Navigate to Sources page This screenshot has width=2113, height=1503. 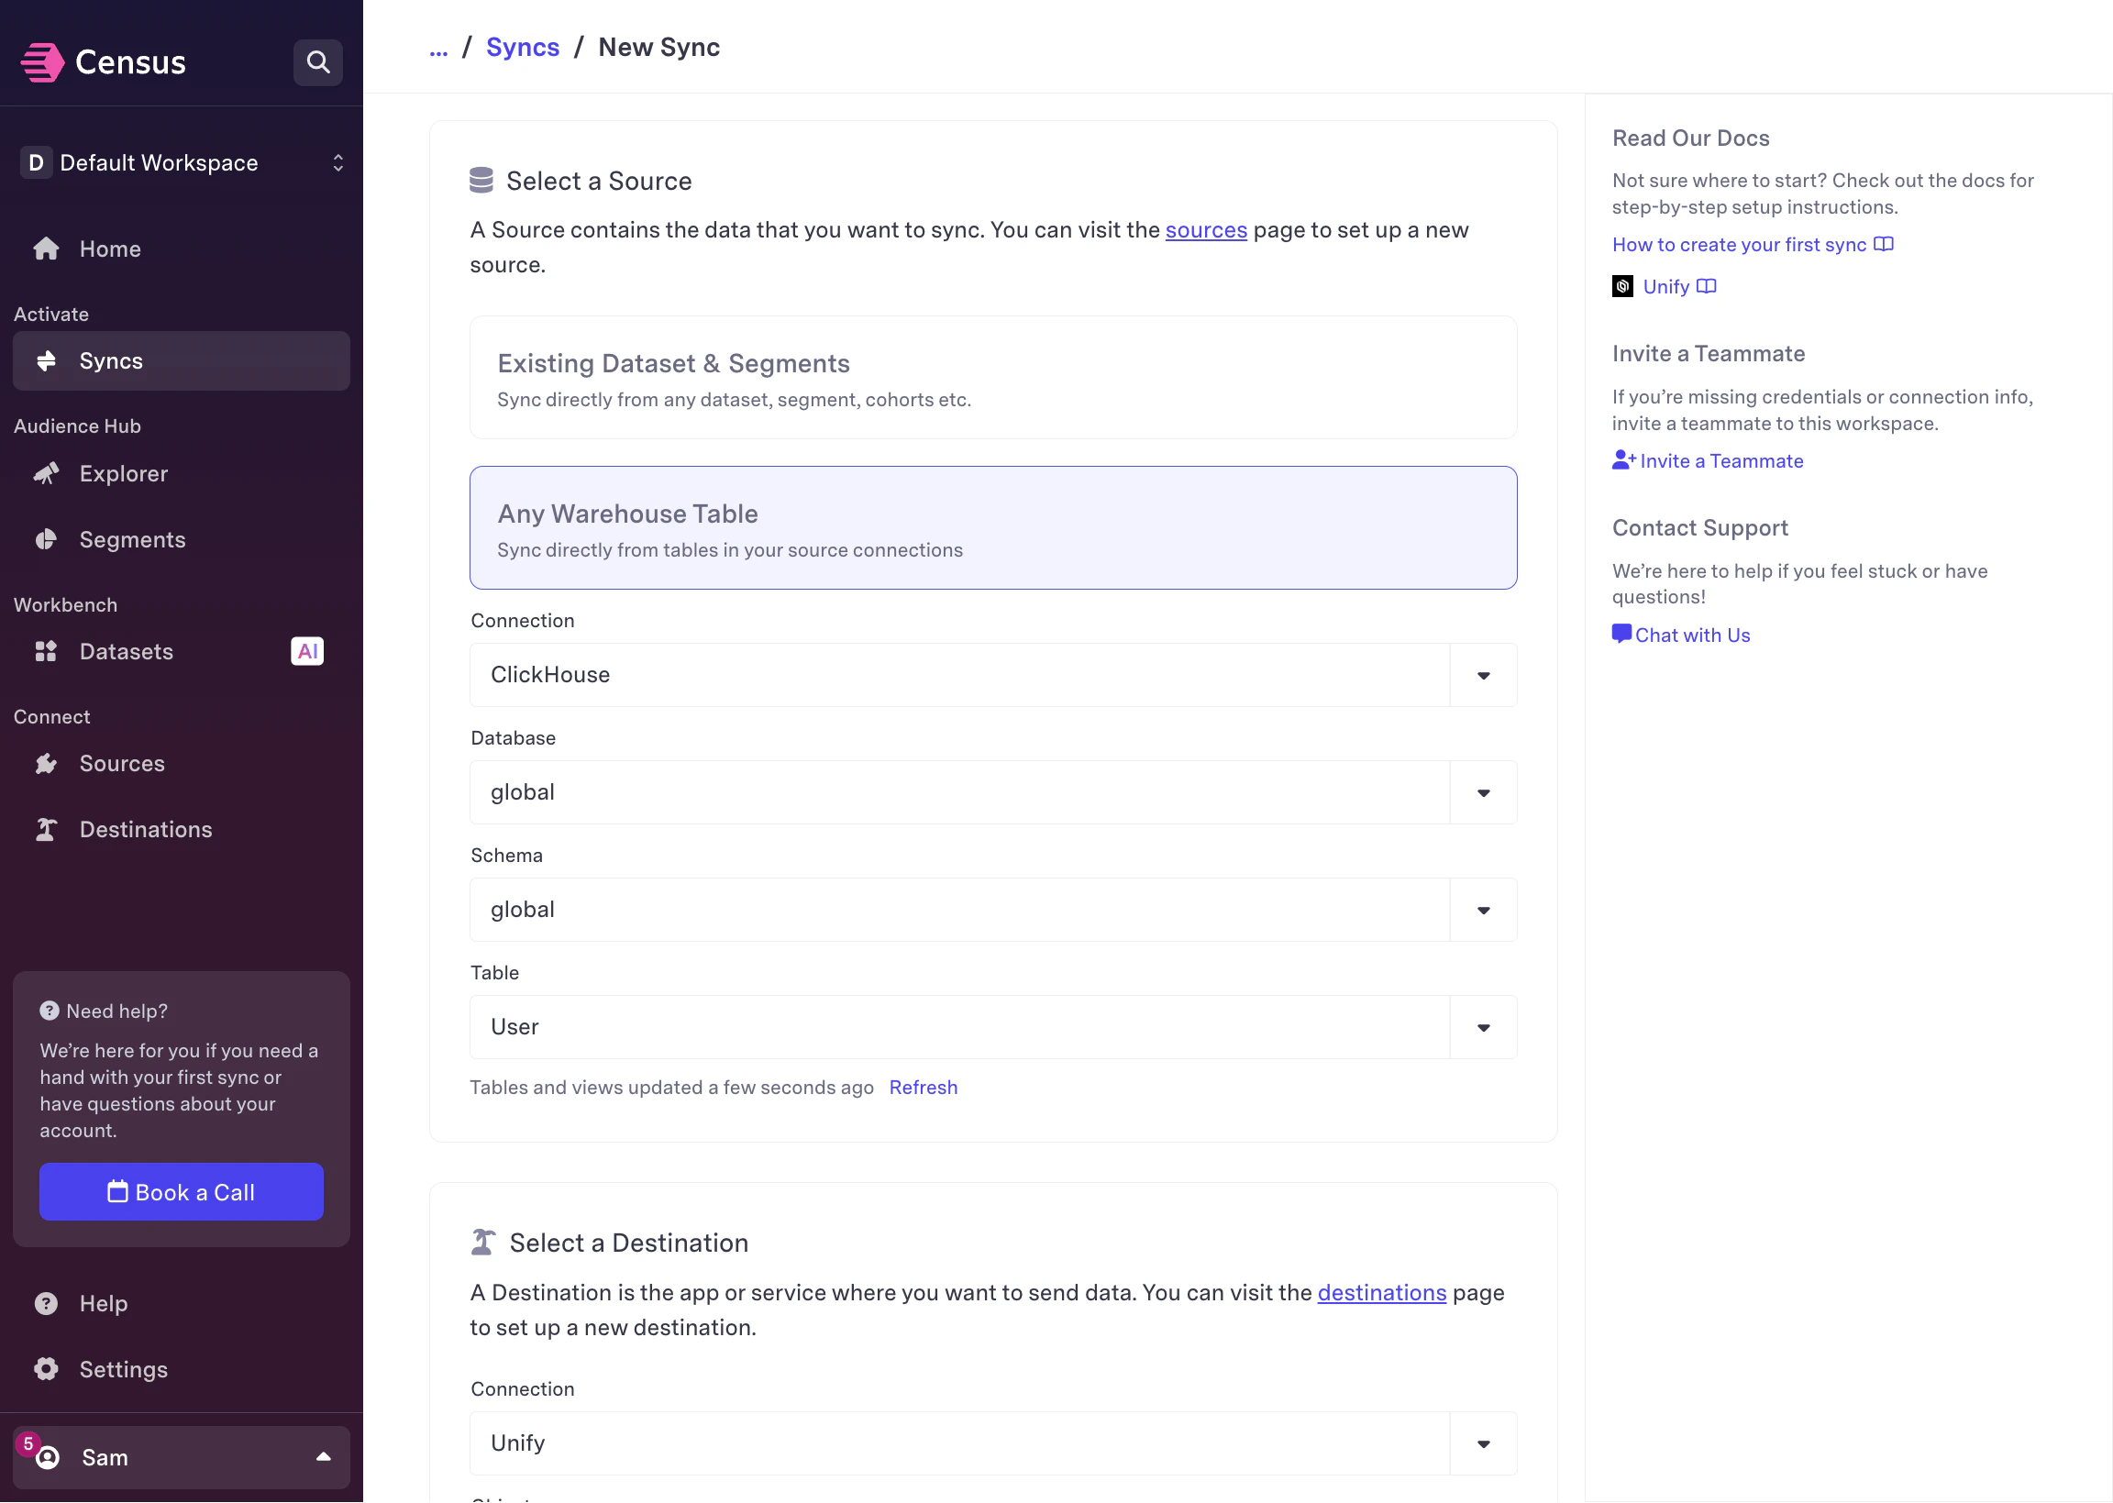click(x=121, y=764)
